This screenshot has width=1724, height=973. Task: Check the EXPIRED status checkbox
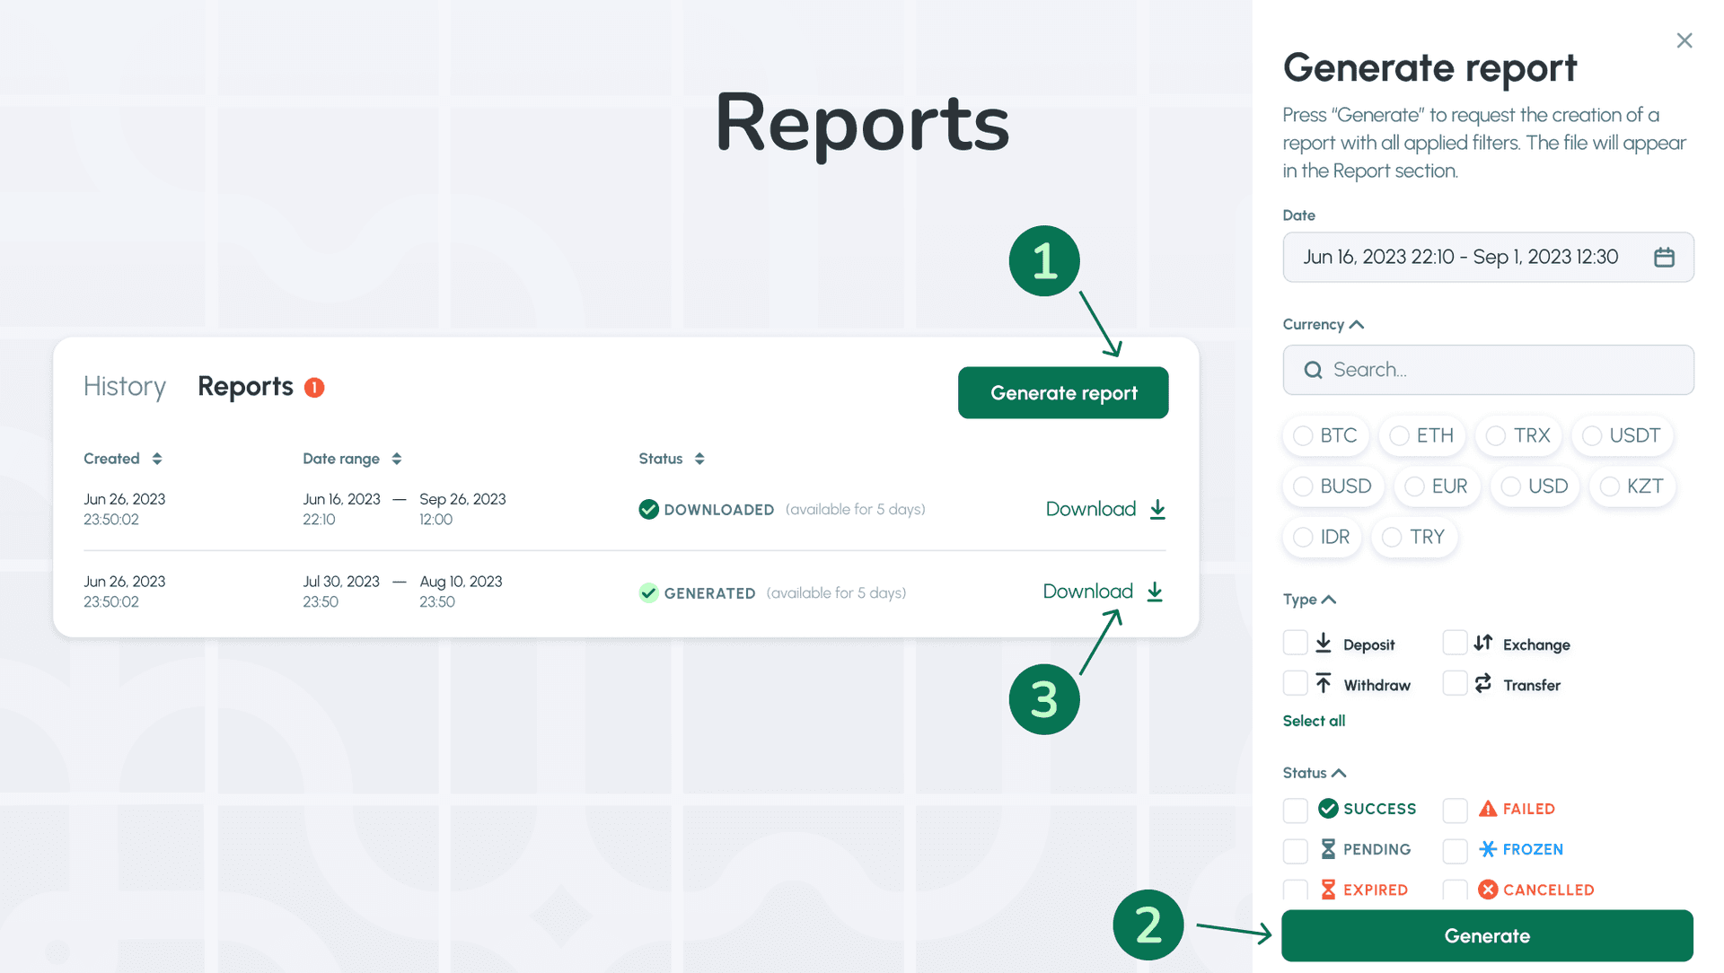point(1295,890)
